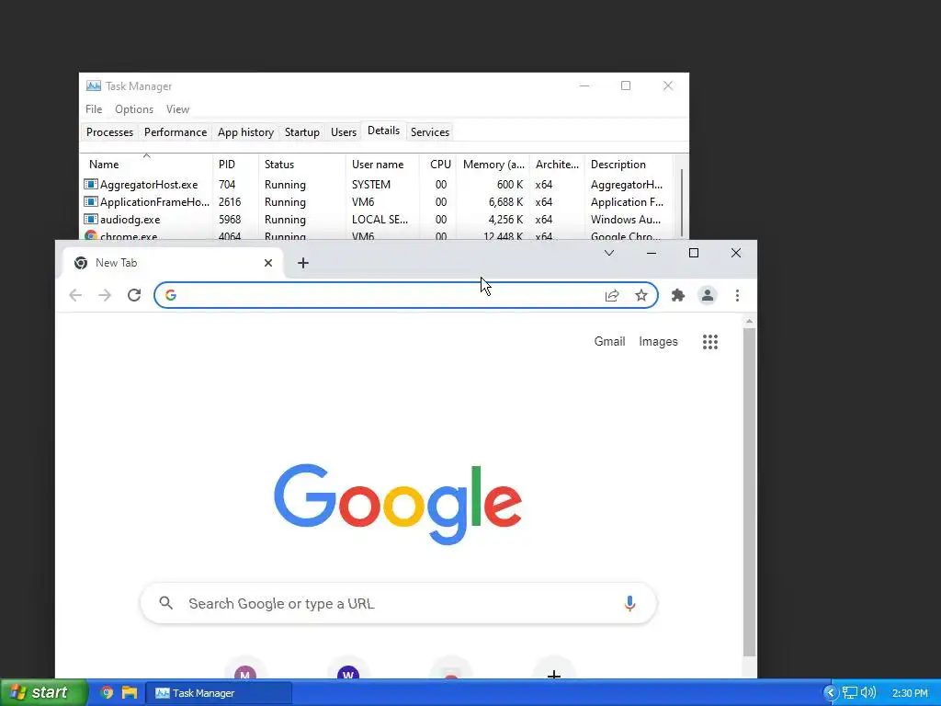
Task: Click Task Manager taskbar button
Action: tap(219, 693)
